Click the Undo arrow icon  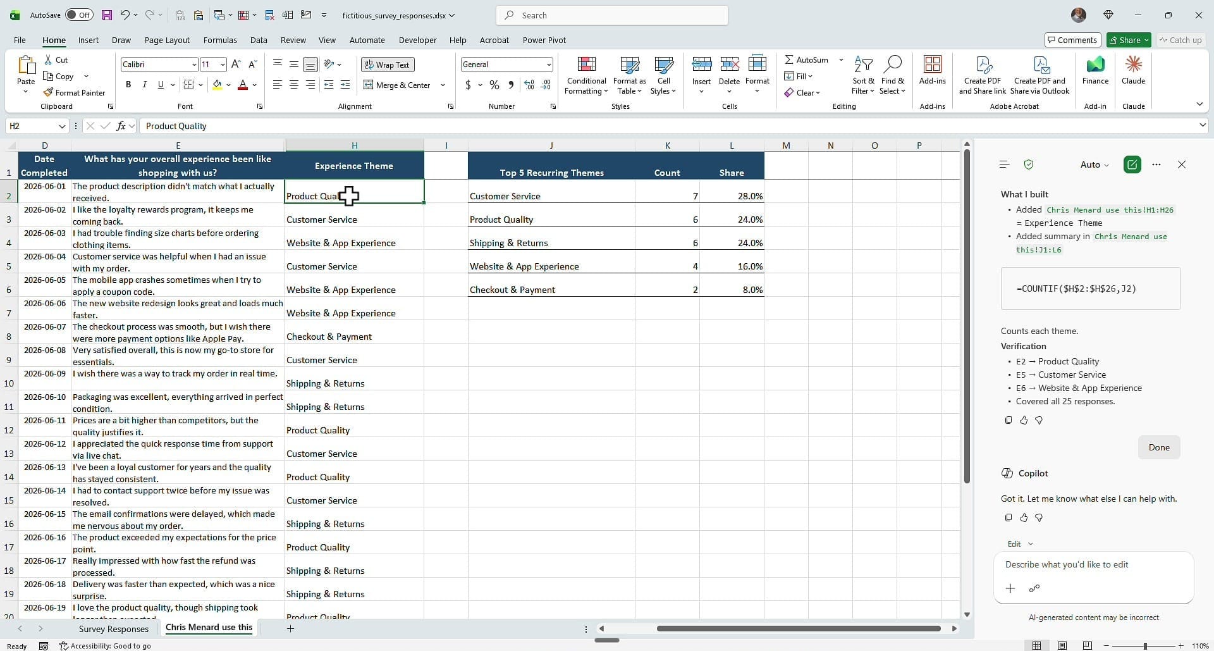(x=125, y=15)
